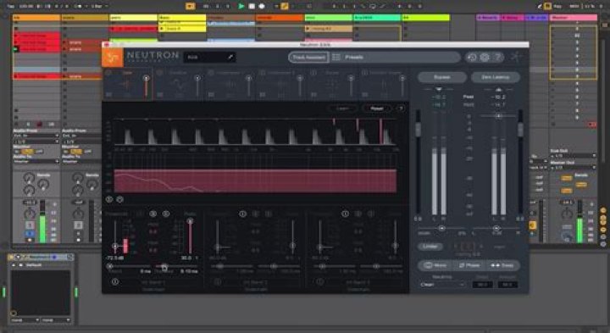Image resolution: width=610 pixels, height=333 pixels.
Task: Click the Learn button above the spectrum
Action: (x=343, y=108)
